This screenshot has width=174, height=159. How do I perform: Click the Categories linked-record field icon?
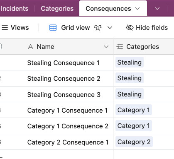120,47
